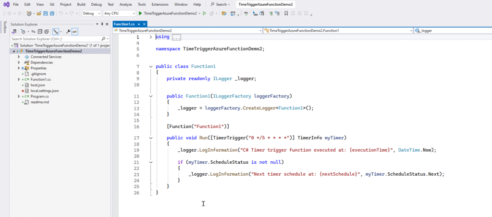Screen dimensions: 492x217
Task: Click the Open File folder icon
Action: point(39,13)
